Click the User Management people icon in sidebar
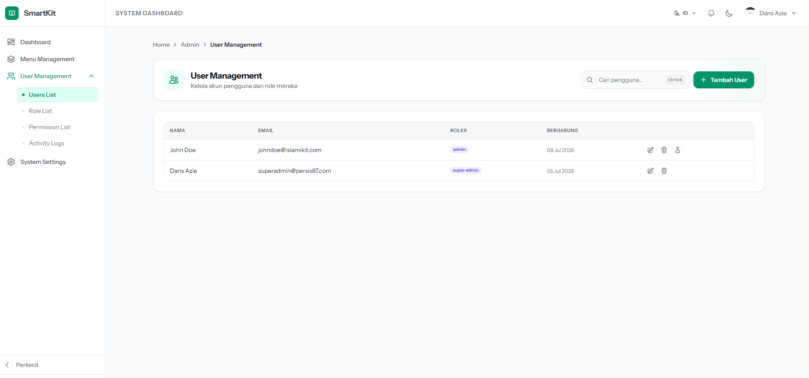Viewport: 809px width, 378px height. (11, 76)
